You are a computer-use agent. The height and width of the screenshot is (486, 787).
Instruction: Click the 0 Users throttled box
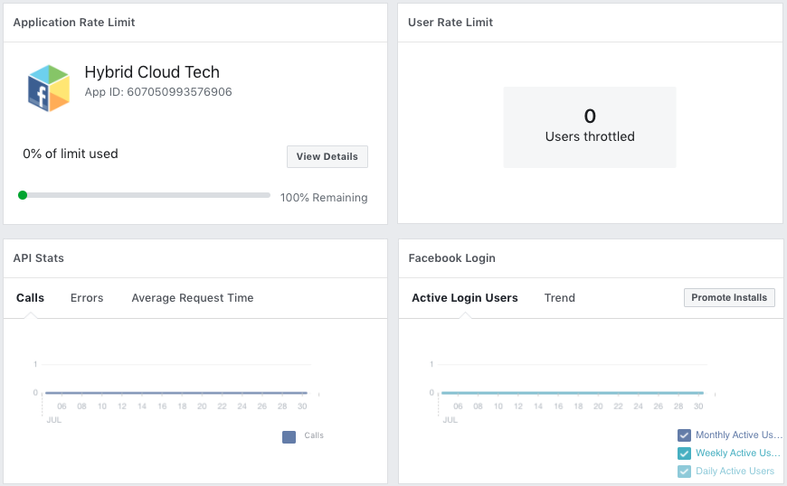[590, 127]
